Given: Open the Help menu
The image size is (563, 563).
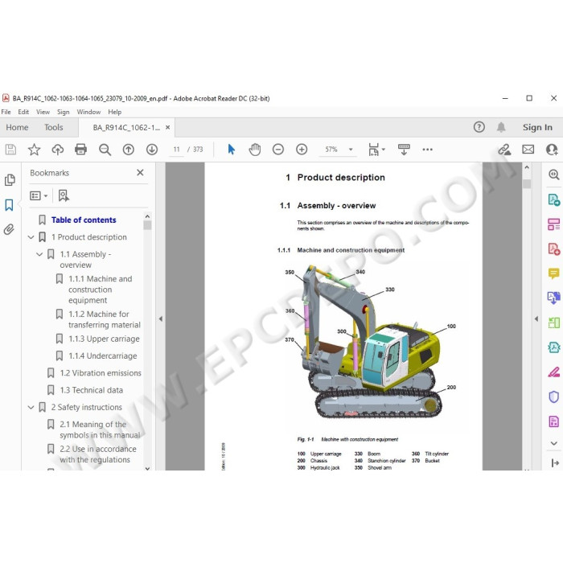Looking at the screenshot, I should (115, 112).
